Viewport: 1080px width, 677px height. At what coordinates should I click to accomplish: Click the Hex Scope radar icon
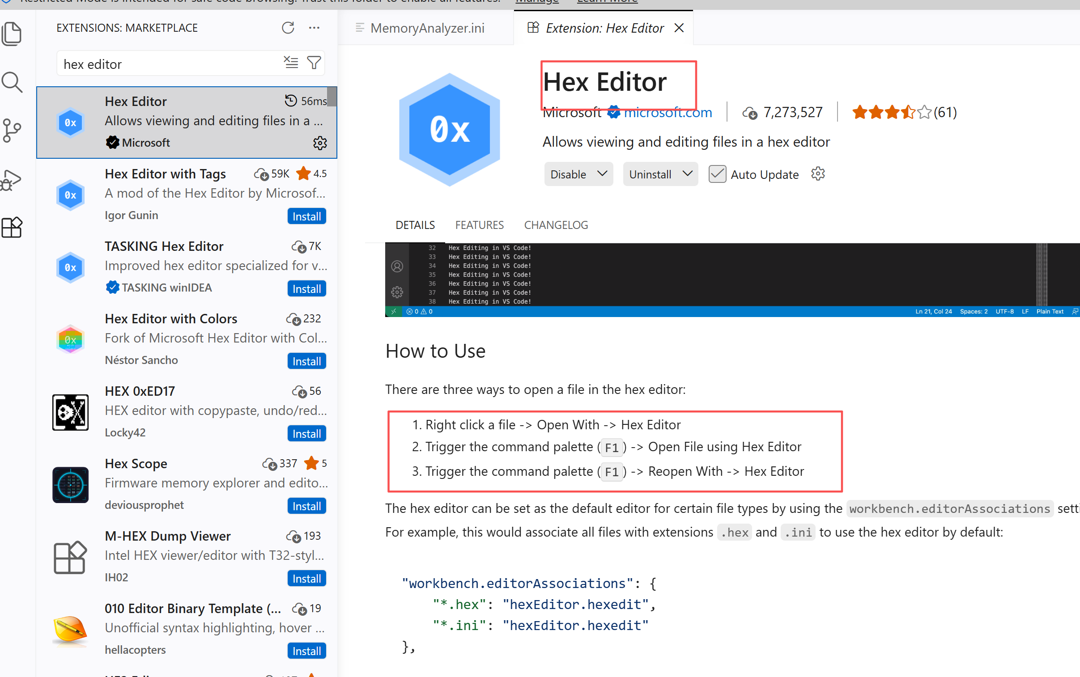point(70,484)
